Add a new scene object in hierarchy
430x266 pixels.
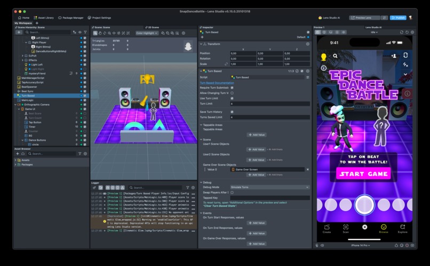coord(19,32)
